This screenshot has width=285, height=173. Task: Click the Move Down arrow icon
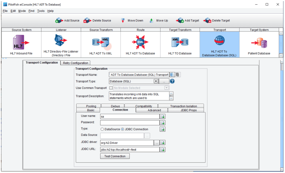click(123, 20)
